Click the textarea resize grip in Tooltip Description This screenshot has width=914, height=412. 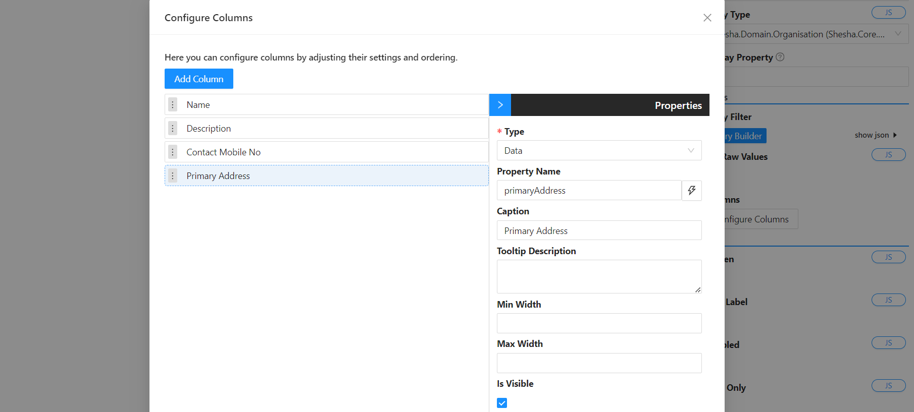click(x=698, y=289)
